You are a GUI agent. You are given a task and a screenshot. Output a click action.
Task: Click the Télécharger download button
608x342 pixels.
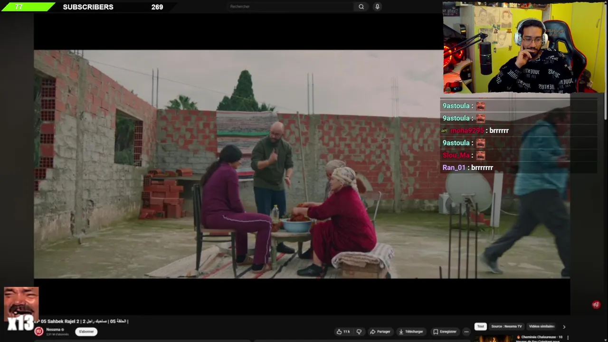[411, 332]
